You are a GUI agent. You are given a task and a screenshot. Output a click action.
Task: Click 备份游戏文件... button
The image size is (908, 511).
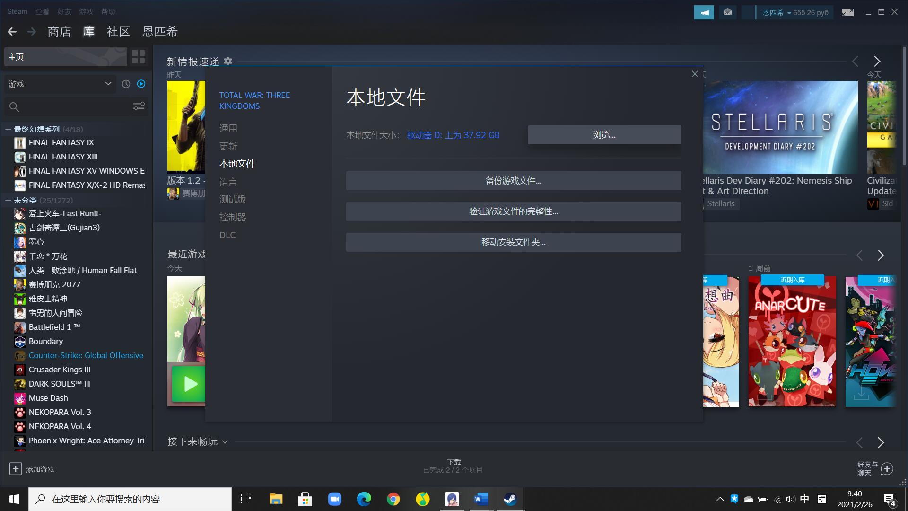pyautogui.click(x=514, y=181)
